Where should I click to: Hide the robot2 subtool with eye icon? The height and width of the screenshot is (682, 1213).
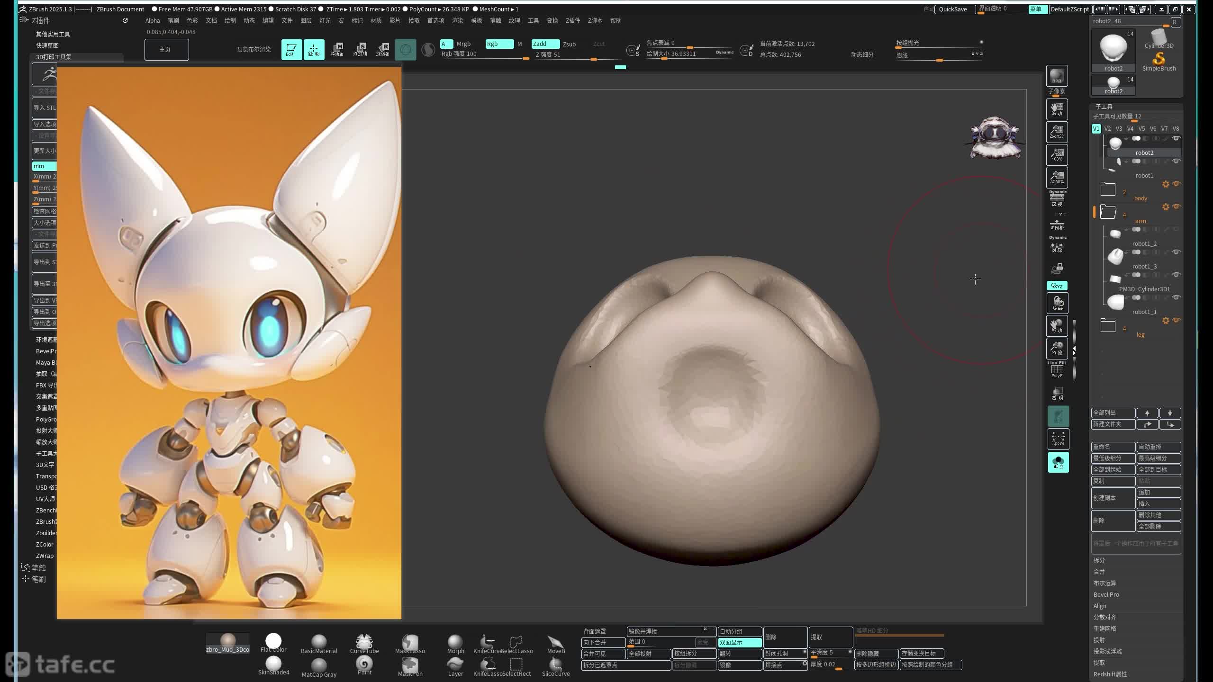(1176, 138)
